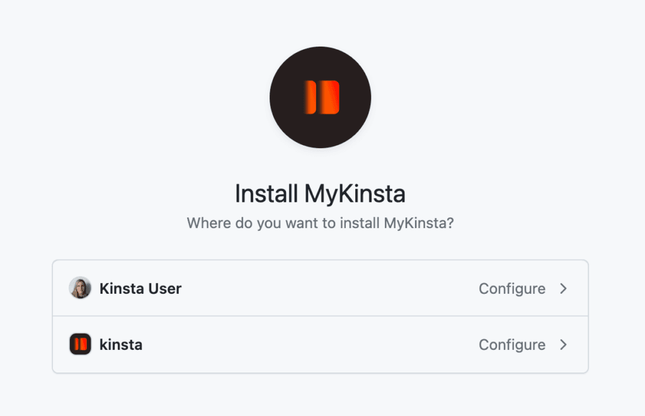Click the chevron beside Configure on the kinsta row
Screen dimensions: 645x416
tap(564, 345)
